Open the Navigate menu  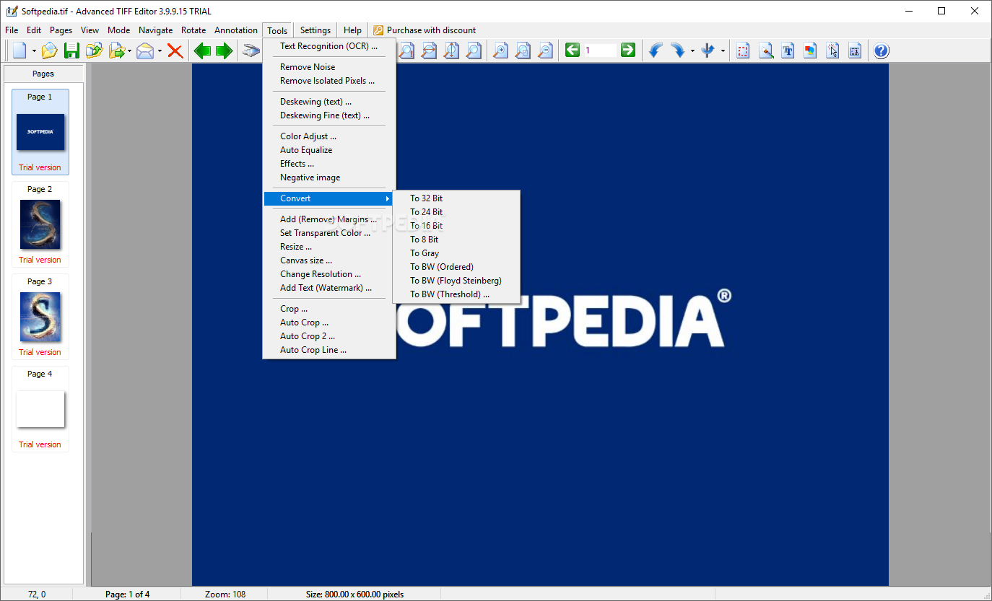pyautogui.click(x=156, y=30)
